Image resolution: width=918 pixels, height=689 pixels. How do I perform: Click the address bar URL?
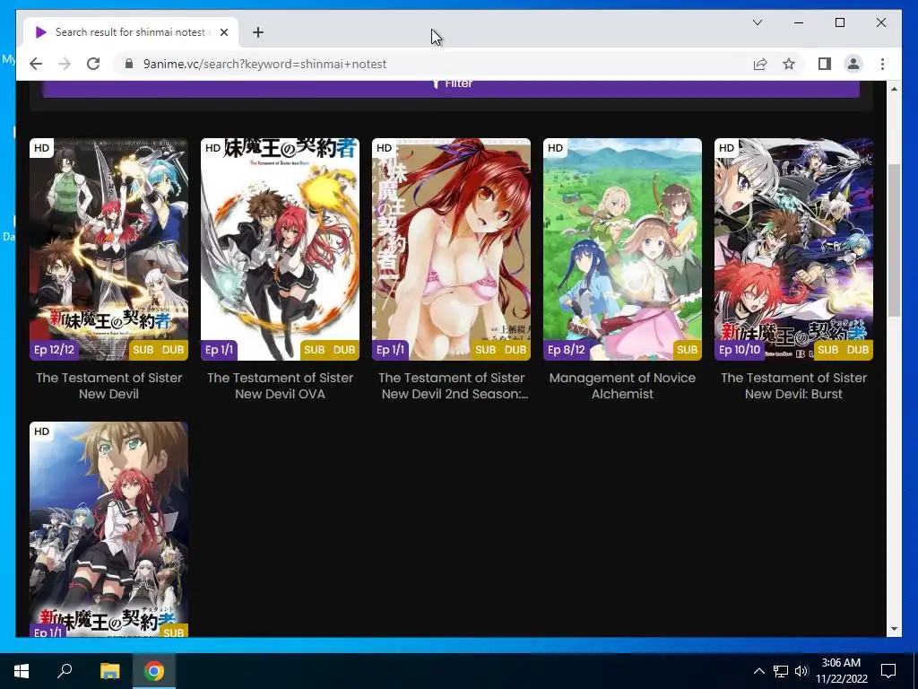click(264, 64)
